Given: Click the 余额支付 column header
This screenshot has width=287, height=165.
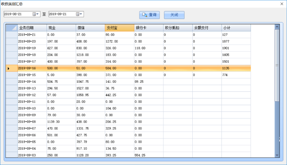Looking at the screenshot, I should [x=207, y=28].
